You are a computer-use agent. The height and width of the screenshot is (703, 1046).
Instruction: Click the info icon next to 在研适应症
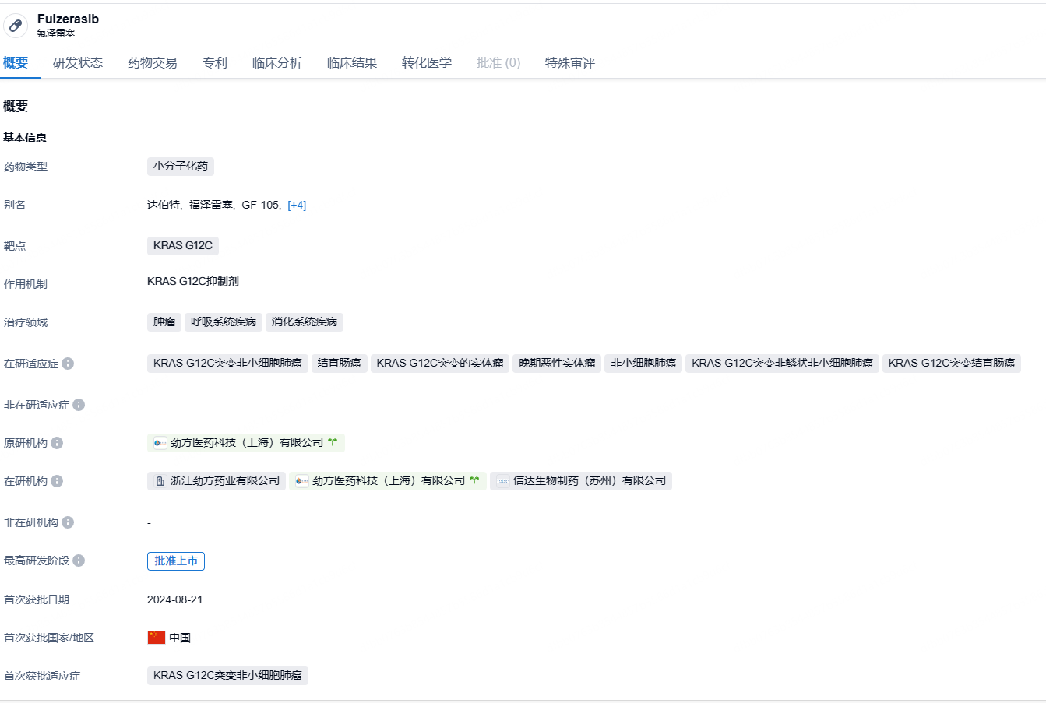coord(68,364)
